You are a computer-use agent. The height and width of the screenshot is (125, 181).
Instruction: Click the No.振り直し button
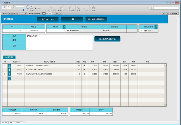9,57
